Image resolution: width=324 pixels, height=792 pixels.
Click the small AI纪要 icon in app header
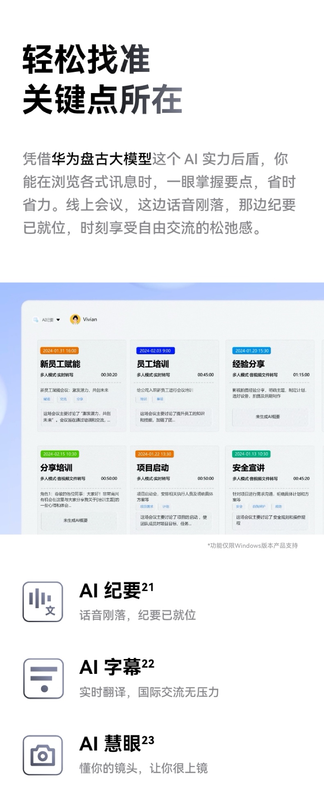[36, 320]
